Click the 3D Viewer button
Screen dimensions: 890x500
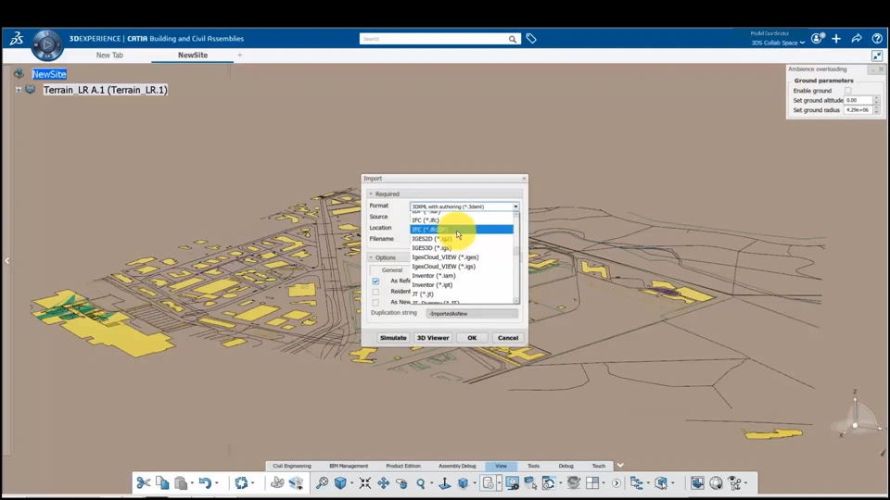click(x=433, y=338)
